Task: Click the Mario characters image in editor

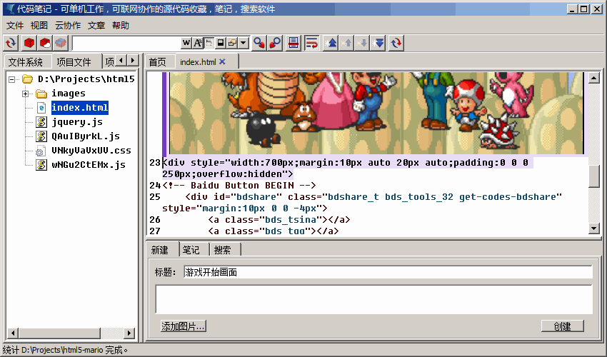Action: click(x=376, y=113)
